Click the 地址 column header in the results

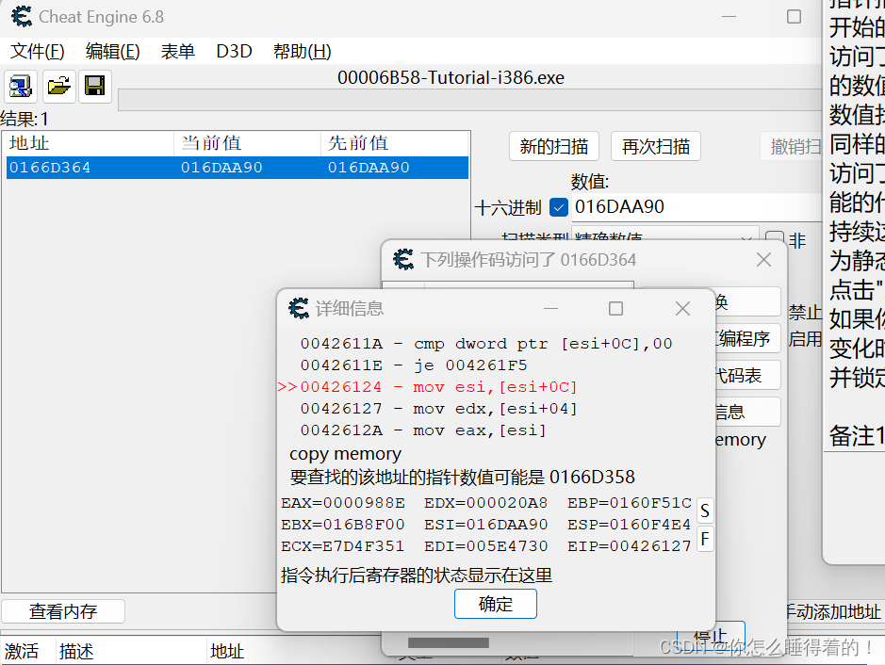click(x=90, y=142)
